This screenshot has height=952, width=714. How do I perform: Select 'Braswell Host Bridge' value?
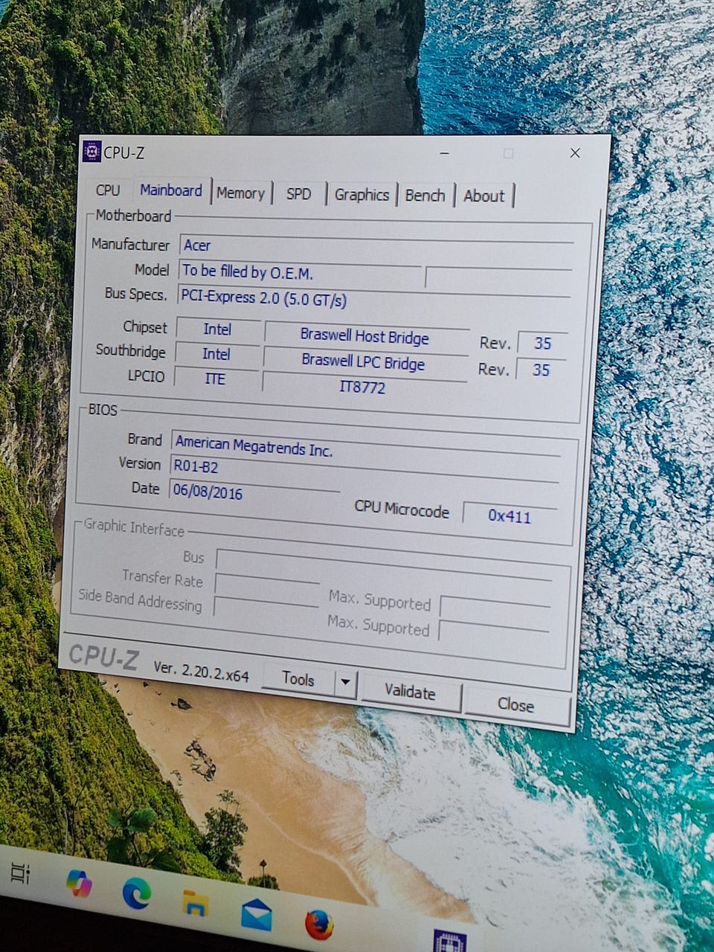point(365,336)
